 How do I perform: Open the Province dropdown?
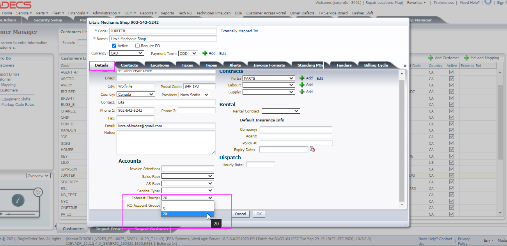pyautogui.click(x=195, y=95)
